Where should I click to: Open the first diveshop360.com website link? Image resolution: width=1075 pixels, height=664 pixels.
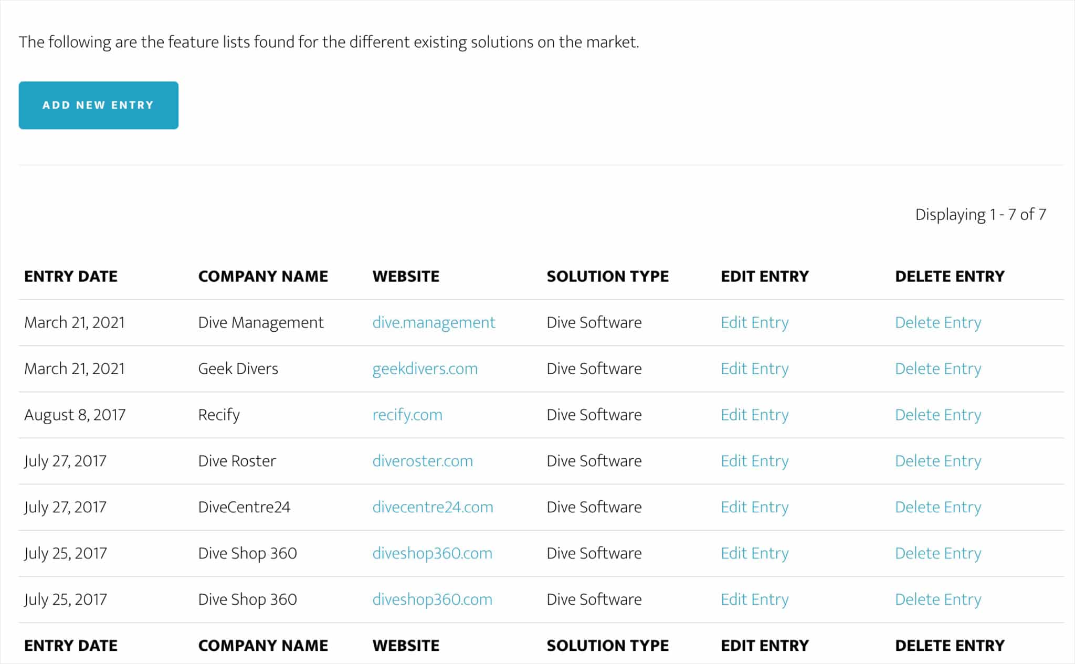pyautogui.click(x=432, y=553)
